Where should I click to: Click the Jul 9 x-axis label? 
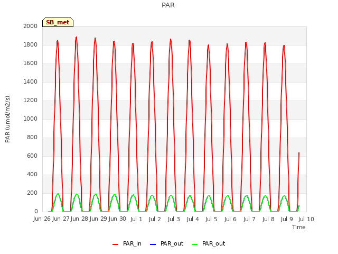[x=287, y=220]
